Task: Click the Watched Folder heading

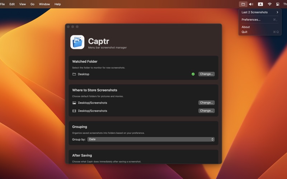Action: pyautogui.click(x=85, y=62)
